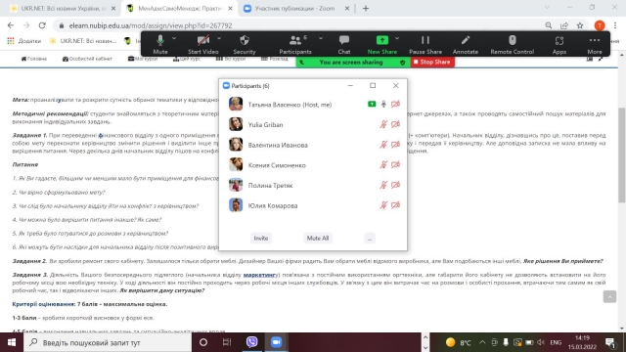Click green sharing icon in host row
The width and height of the screenshot is (626, 352).
tap(372, 105)
